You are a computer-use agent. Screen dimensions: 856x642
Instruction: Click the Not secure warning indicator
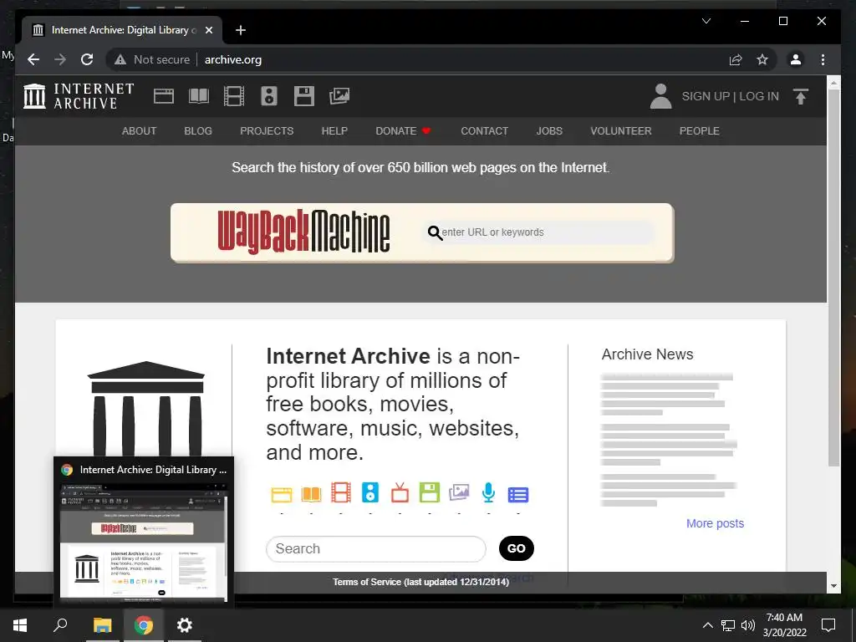pyautogui.click(x=152, y=59)
